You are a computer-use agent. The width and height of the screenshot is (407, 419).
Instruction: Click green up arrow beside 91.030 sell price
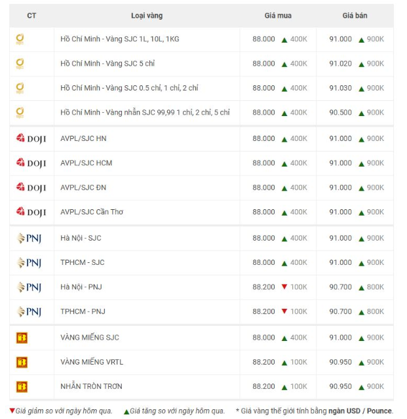coord(361,89)
